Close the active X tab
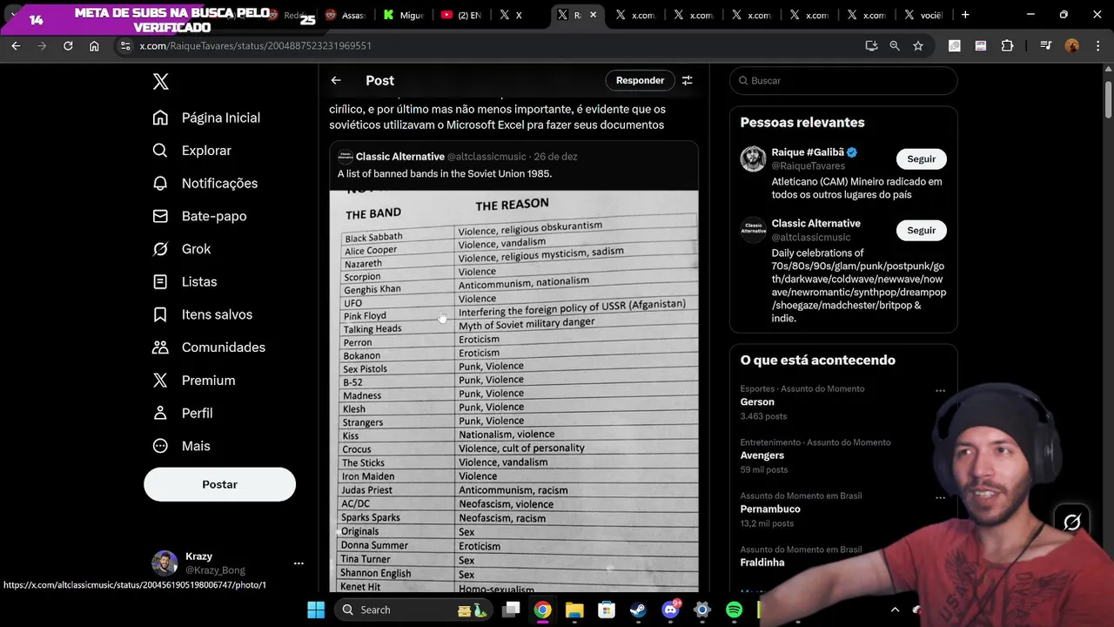1114x627 pixels. coord(594,15)
